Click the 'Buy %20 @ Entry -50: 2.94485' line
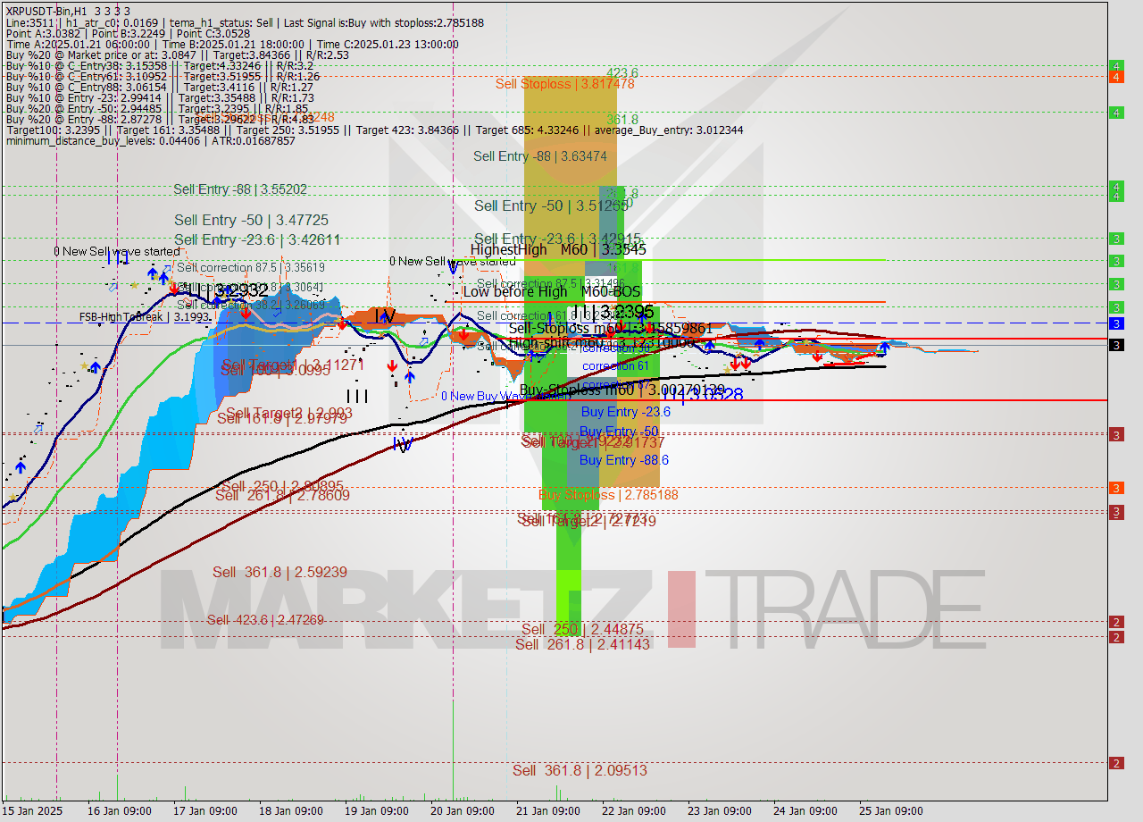Viewport: 1143px width, 822px height. click(156, 108)
